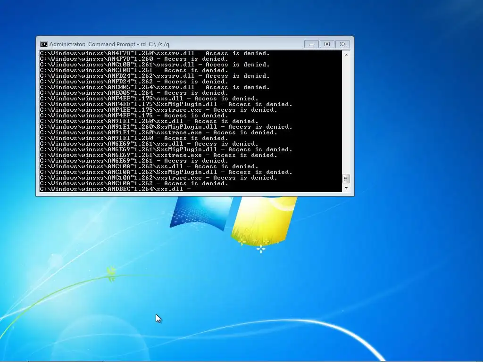Click the line with AMF4EE~1.175\sxstrace.exe
Screen dimensions: 483x362
[158, 110]
